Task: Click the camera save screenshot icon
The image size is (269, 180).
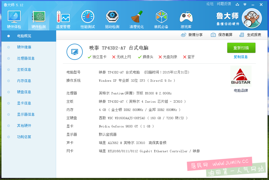Action: tap(213, 35)
